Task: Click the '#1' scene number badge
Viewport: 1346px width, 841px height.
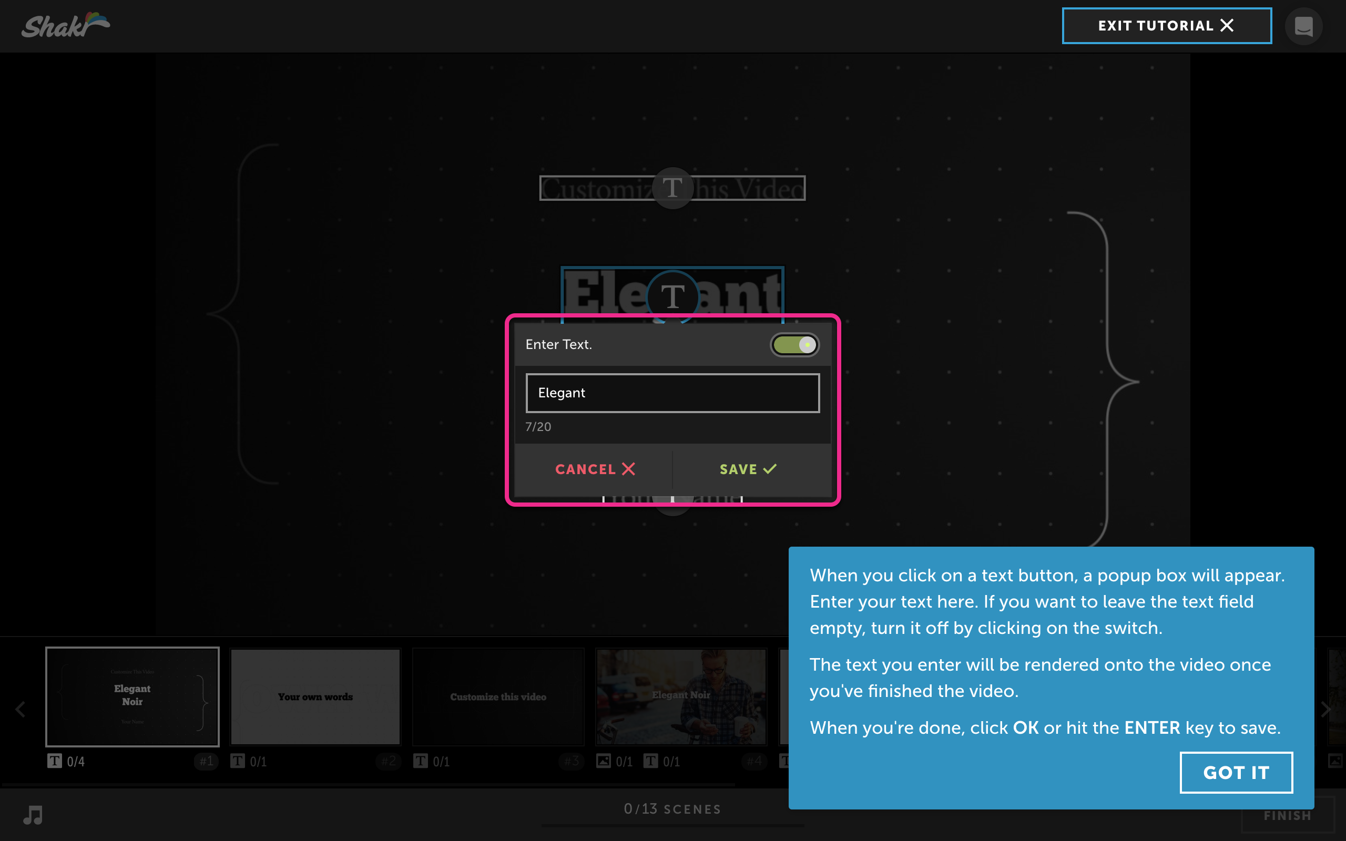Action: (x=206, y=761)
